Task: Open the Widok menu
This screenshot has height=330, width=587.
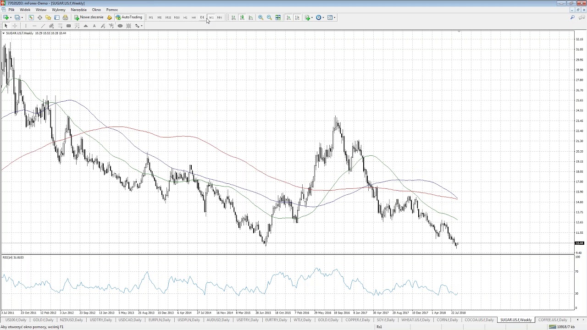Action: [25, 10]
